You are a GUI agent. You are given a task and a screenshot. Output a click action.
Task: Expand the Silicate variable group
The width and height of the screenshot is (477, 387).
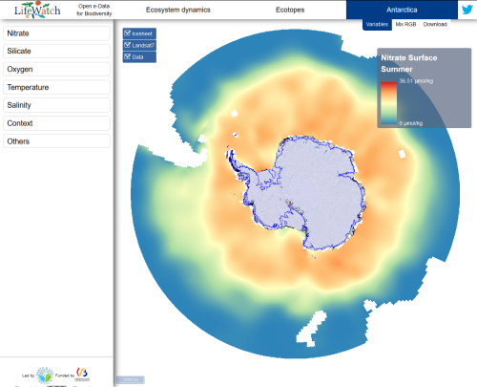coord(56,51)
